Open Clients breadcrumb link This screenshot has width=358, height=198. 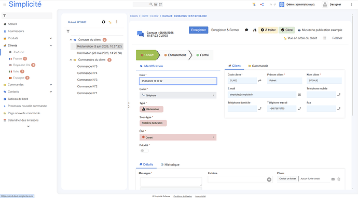click(134, 16)
